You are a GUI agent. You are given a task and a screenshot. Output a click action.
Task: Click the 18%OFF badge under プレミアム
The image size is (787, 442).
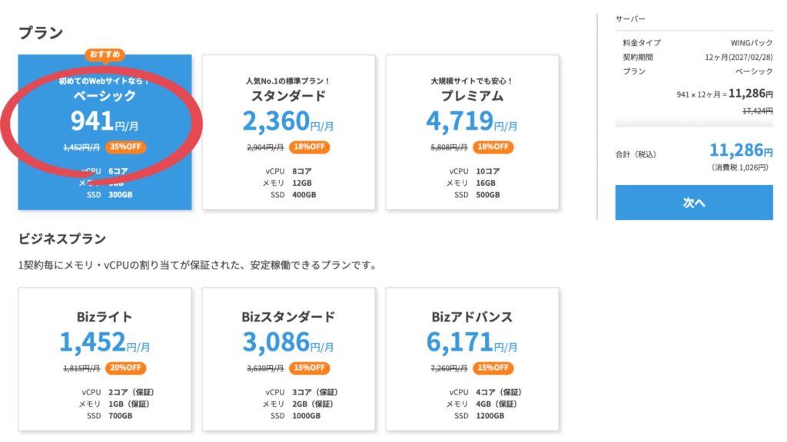[x=493, y=147]
